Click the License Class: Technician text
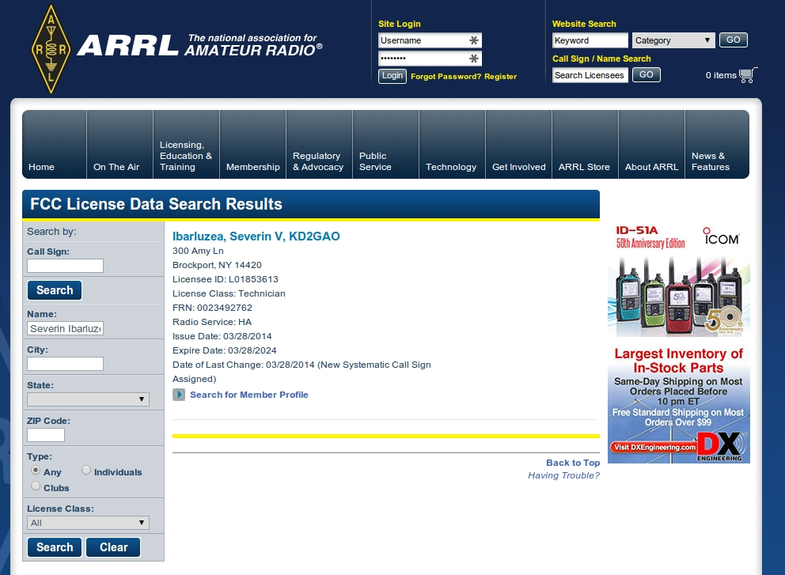 [229, 293]
